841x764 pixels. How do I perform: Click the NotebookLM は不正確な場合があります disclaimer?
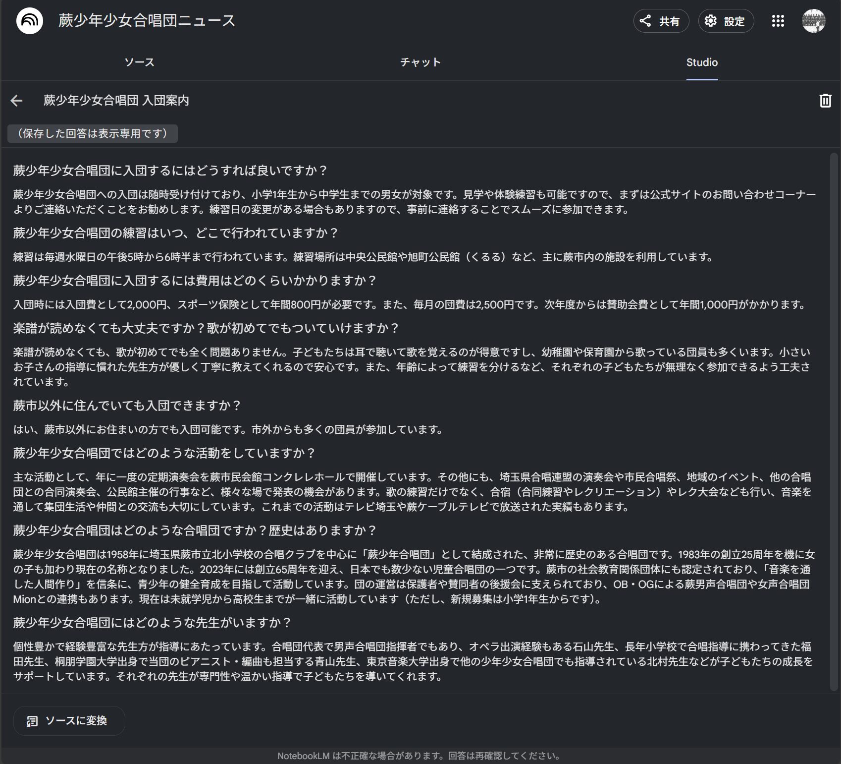tap(420, 756)
